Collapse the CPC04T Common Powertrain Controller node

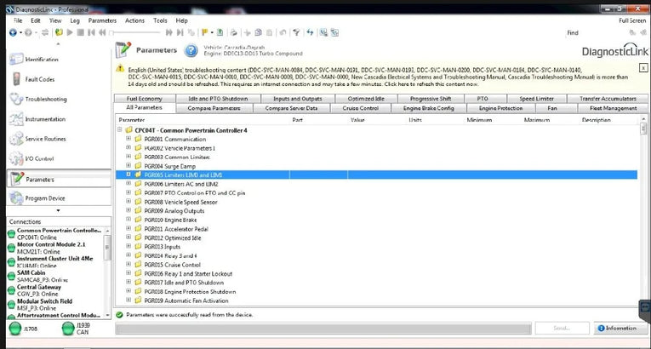coord(119,129)
